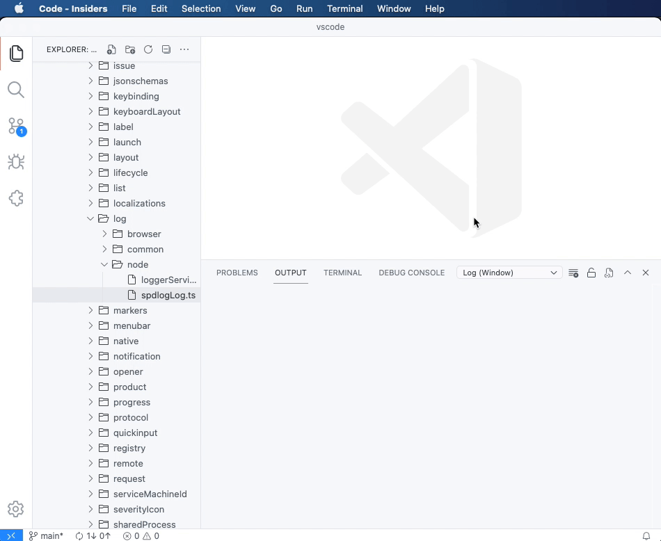Expand the common folder
This screenshot has width=661, height=541.
[104, 250]
